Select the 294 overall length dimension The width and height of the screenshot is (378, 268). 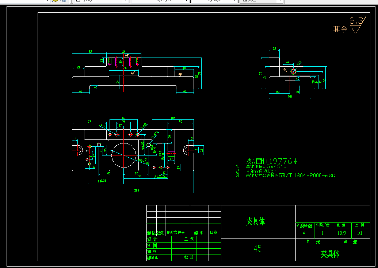[x=137, y=190]
